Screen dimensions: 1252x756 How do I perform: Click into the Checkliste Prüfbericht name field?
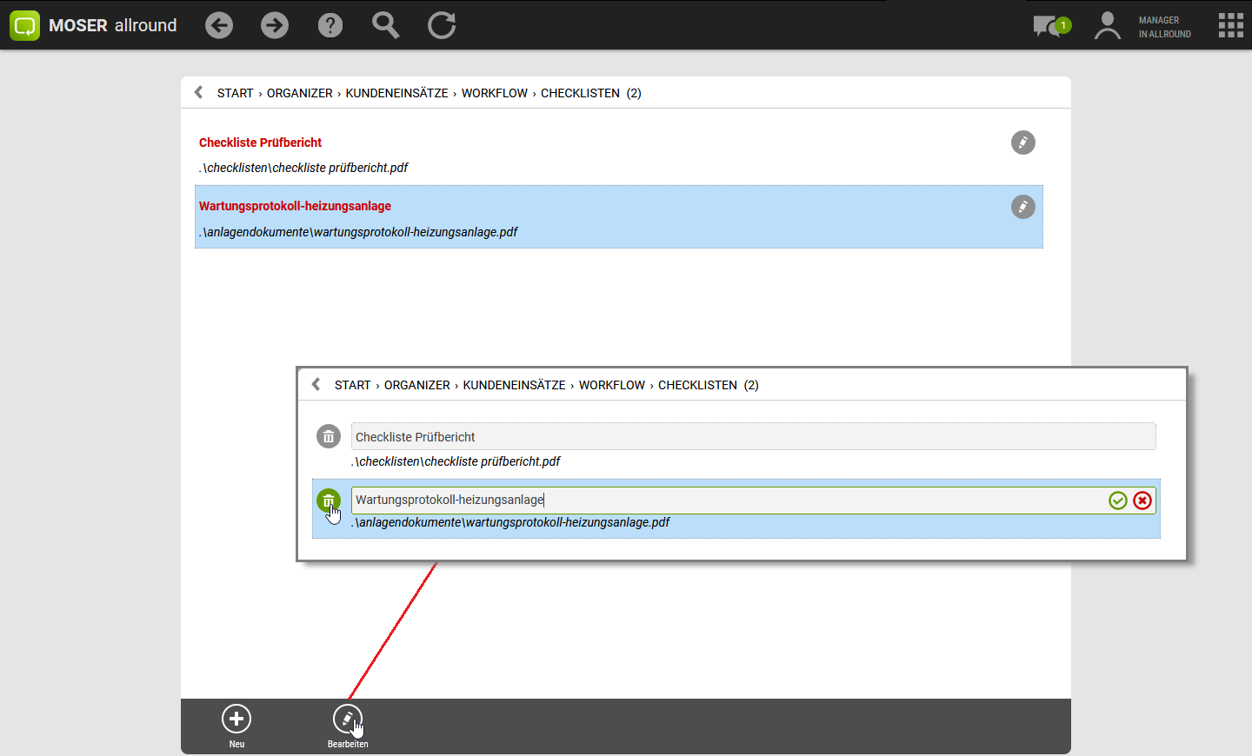tap(752, 436)
